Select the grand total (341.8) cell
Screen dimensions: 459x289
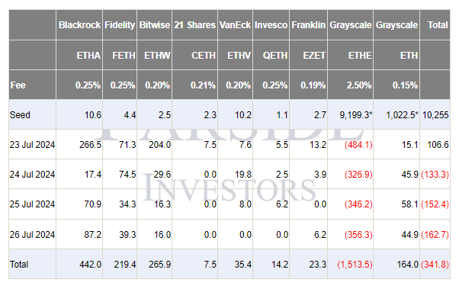click(x=435, y=264)
